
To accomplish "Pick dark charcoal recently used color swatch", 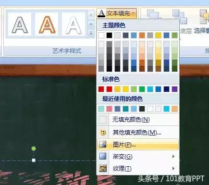I will (142, 109).
